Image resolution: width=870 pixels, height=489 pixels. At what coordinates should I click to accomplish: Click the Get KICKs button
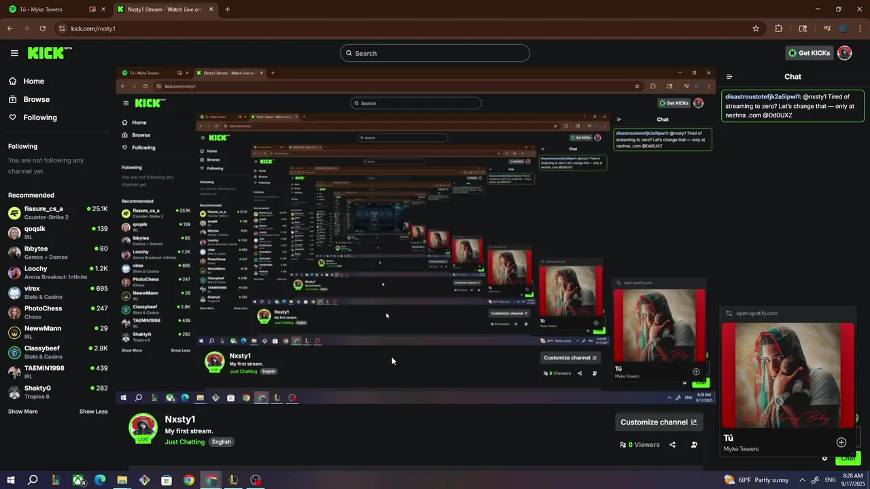point(809,53)
